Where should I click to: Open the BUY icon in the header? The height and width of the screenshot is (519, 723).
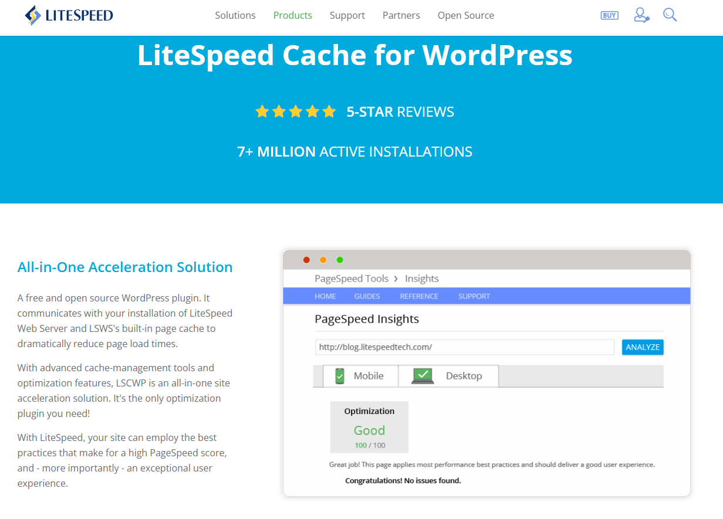[x=609, y=15]
